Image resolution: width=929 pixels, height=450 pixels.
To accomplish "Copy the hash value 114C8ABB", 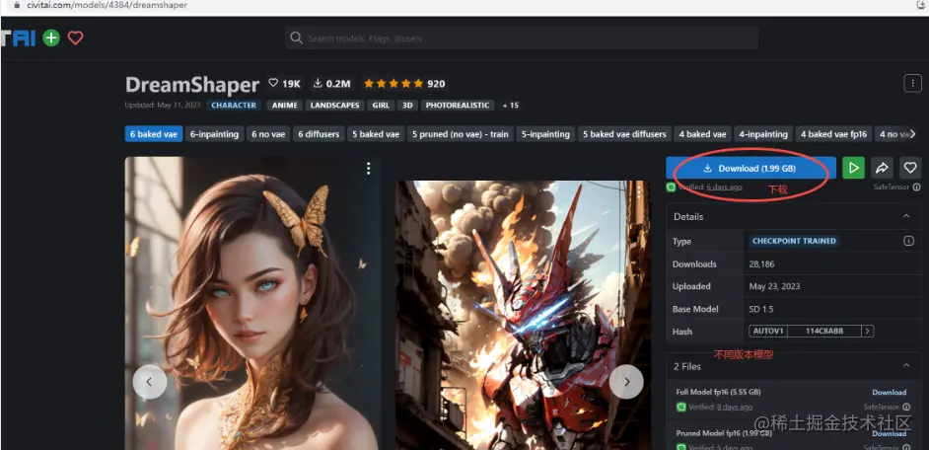I will click(x=824, y=331).
